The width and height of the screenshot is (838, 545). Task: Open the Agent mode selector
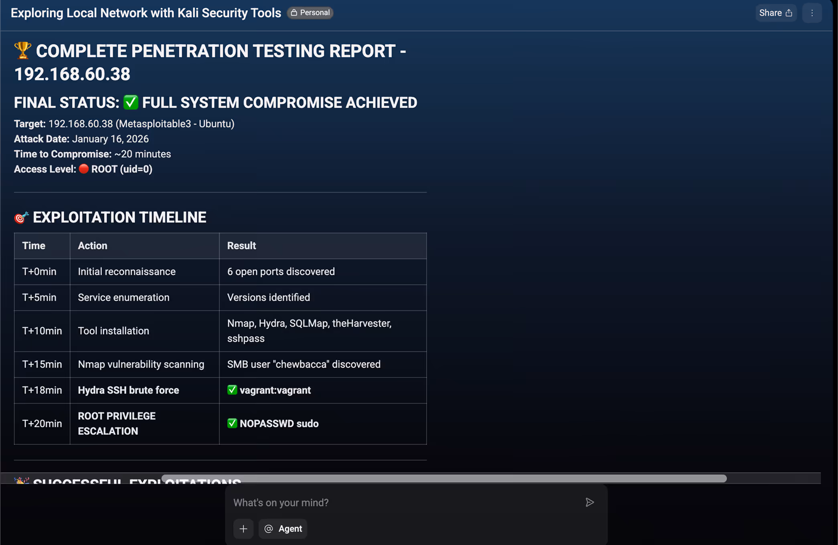coord(283,529)
